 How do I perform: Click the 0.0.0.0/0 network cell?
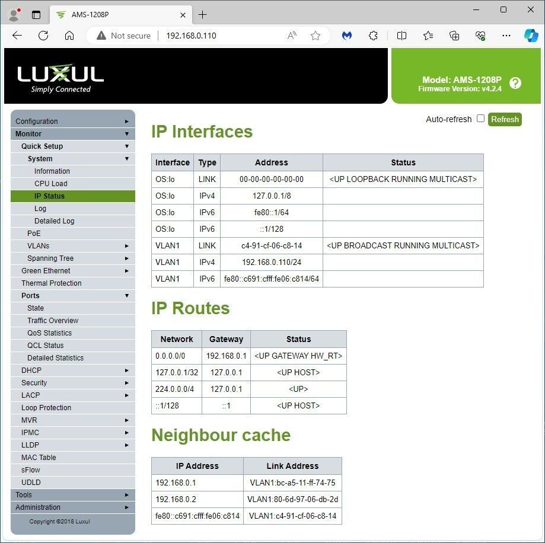[177, 356]
